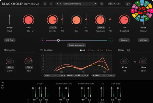Open the info options dropdown menu
Viewport: 153px width, 103px height.
(128, 4)
